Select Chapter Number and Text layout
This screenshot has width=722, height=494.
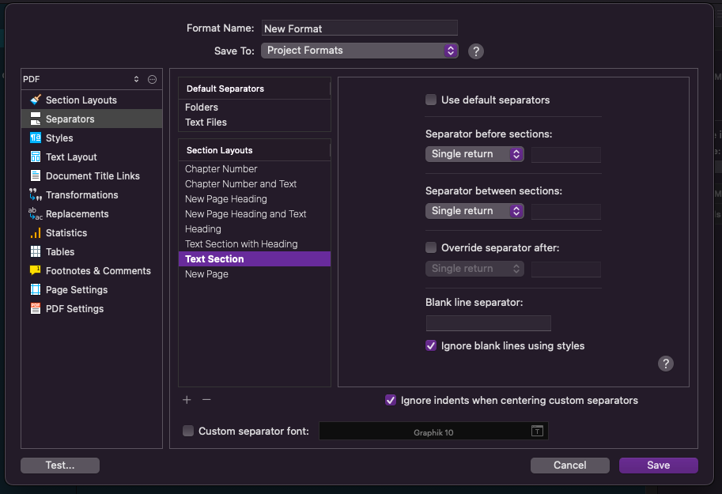pos(241,183)
